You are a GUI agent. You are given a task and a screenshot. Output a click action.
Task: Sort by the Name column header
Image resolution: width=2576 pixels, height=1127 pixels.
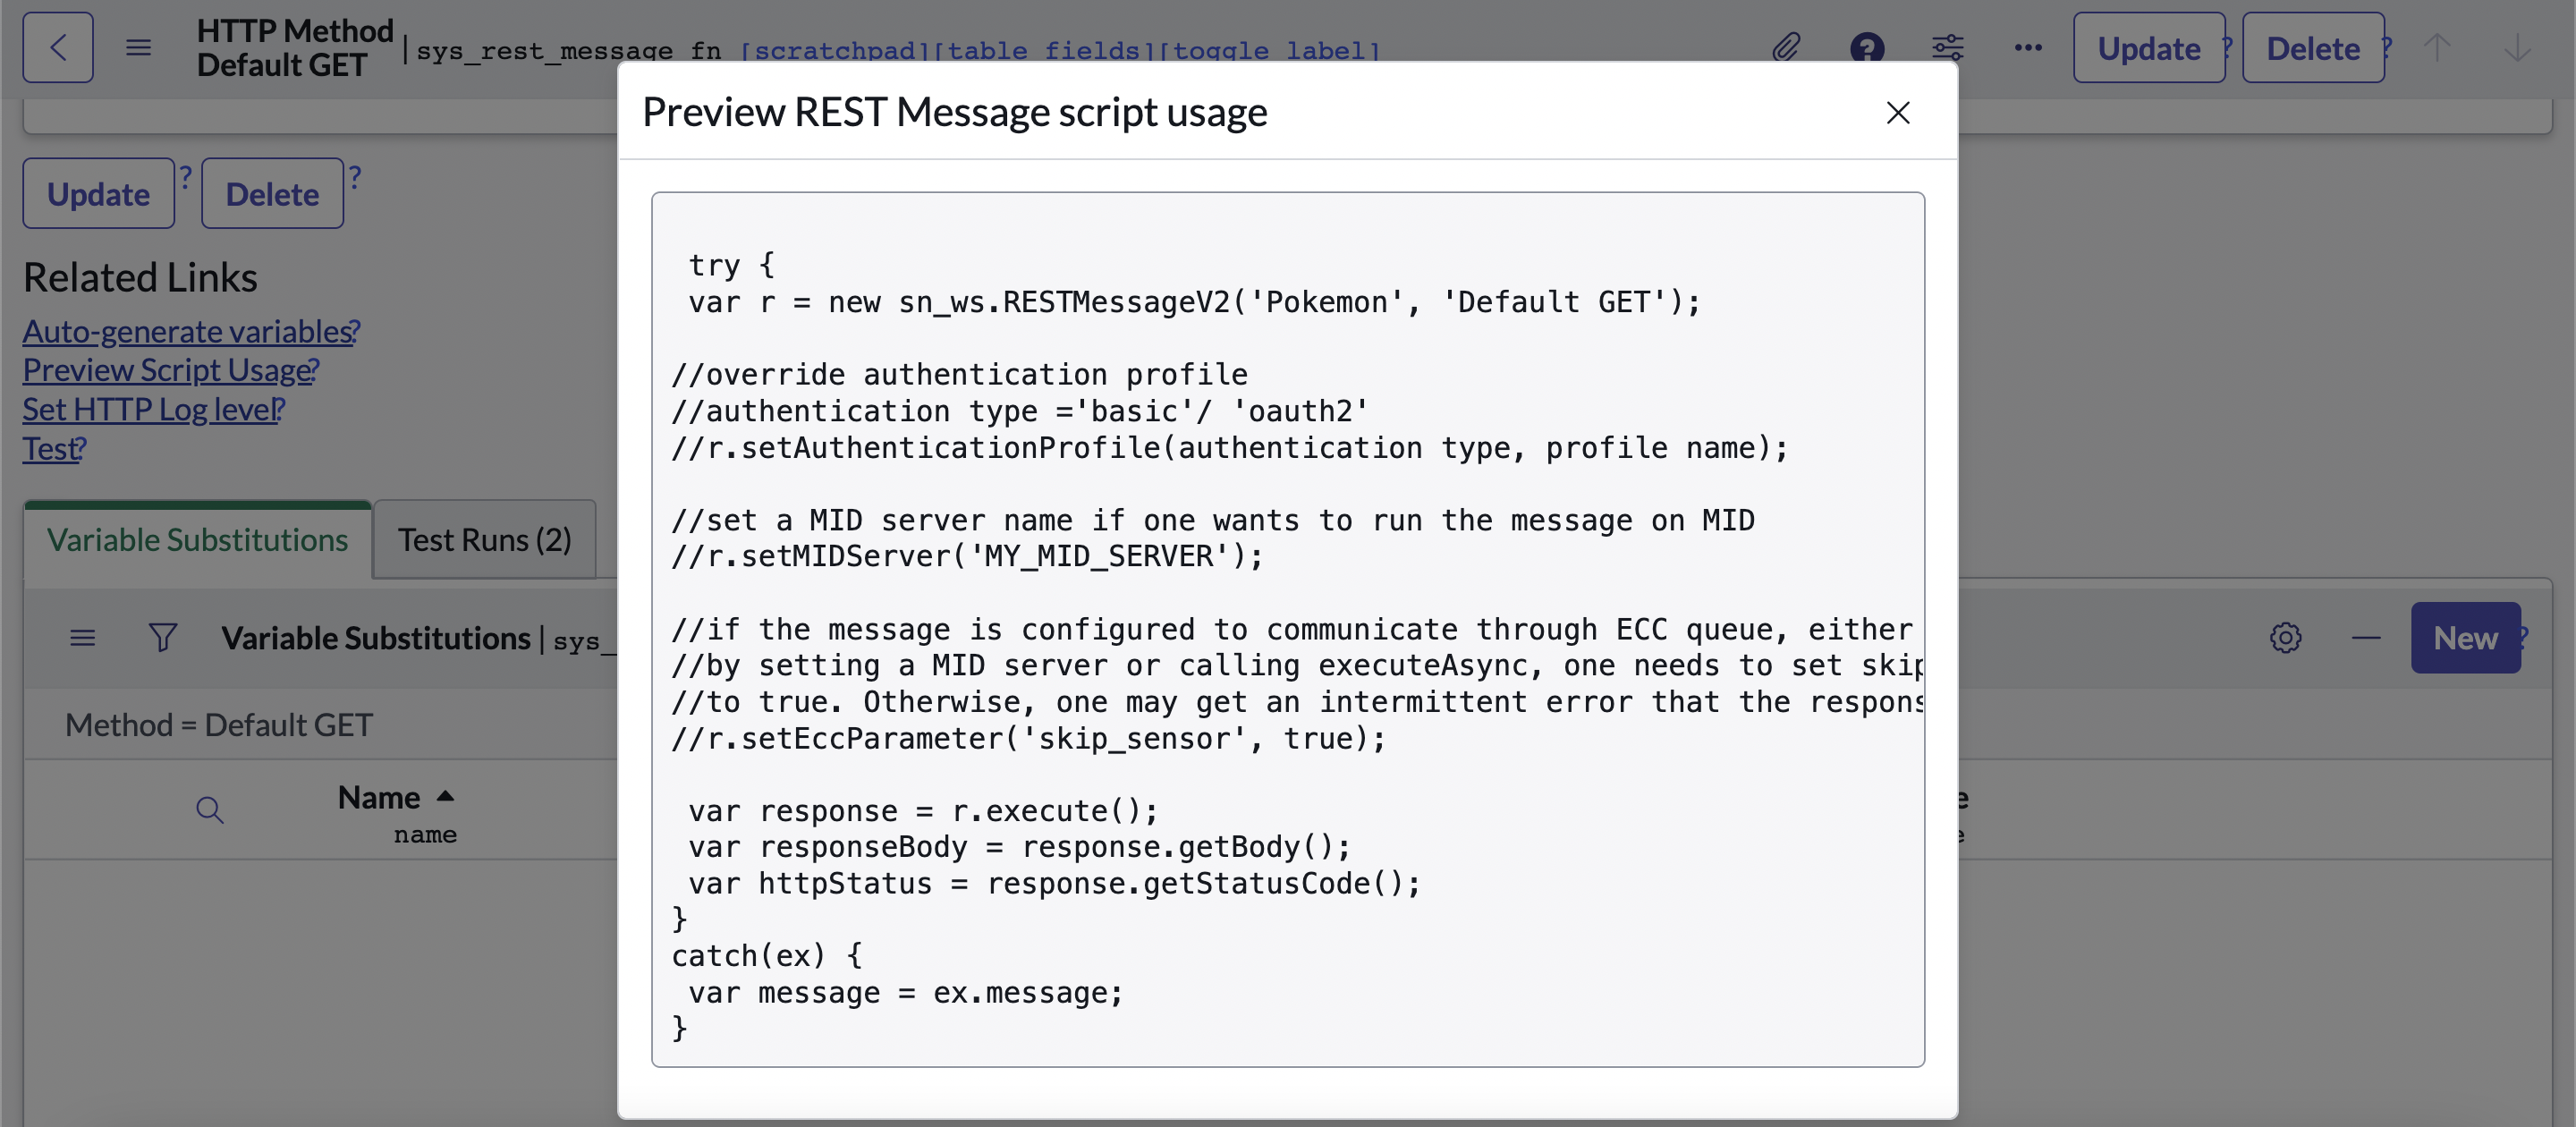[x=379, y=797]
